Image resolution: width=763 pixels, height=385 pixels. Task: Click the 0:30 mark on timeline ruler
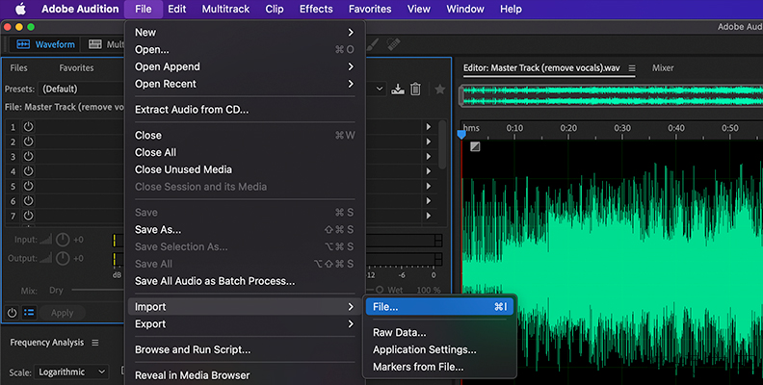click(622, 128)
